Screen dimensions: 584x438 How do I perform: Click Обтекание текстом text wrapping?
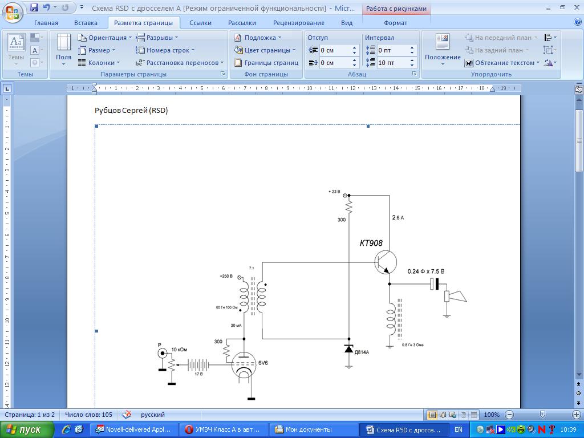[502, 63]
